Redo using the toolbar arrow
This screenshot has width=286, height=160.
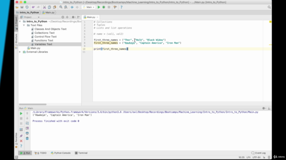[x=38, y=7]
